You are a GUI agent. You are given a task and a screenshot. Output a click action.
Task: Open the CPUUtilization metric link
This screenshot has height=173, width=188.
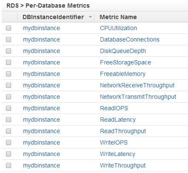click(x=118, y=28)
